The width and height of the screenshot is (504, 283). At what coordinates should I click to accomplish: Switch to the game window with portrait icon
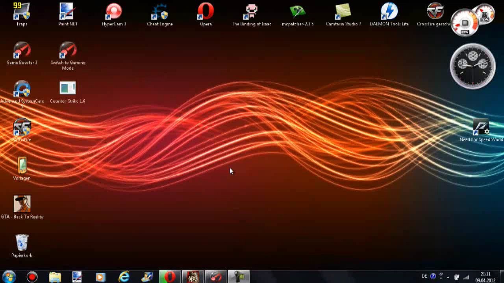(193, 277)
